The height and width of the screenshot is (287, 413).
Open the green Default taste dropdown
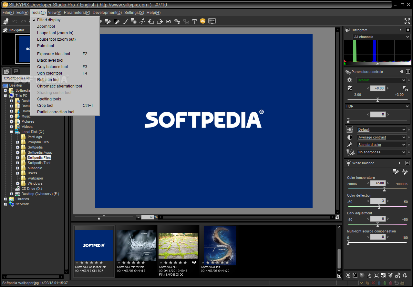(x=381, y=80)
